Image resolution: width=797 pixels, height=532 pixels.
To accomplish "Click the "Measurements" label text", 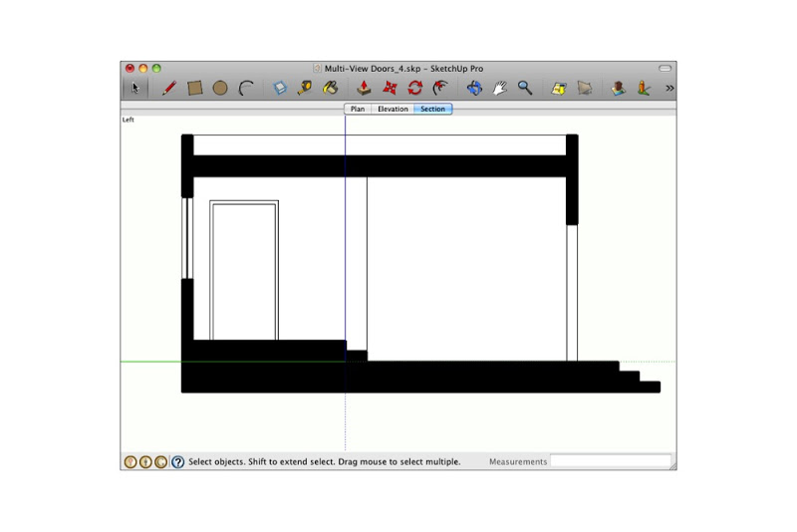I will 518,462.
